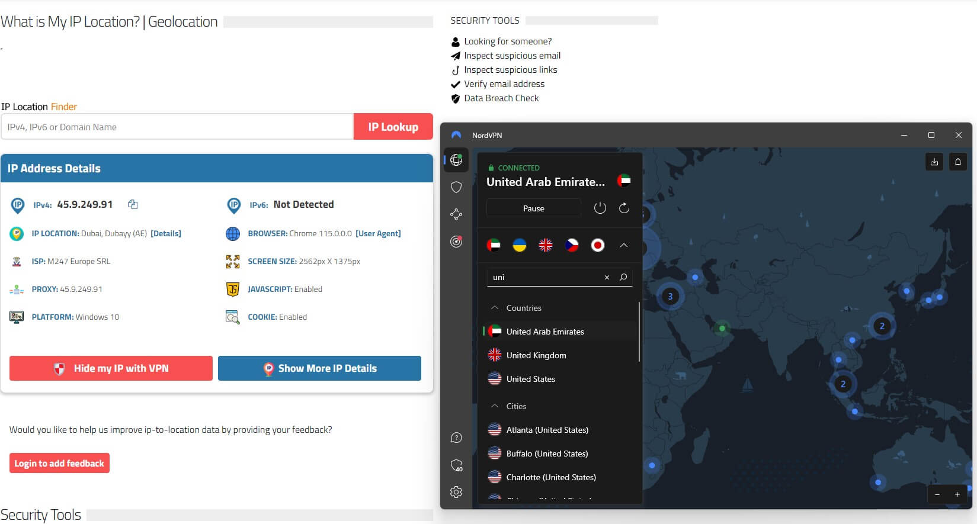Open the NordVPN settings gear
This screenshot has height=524, width=977.
pos(456,492)
